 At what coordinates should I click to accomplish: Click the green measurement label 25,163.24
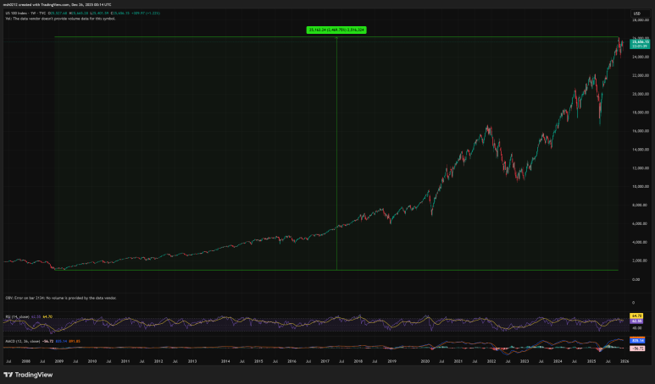tap(336, 30)
